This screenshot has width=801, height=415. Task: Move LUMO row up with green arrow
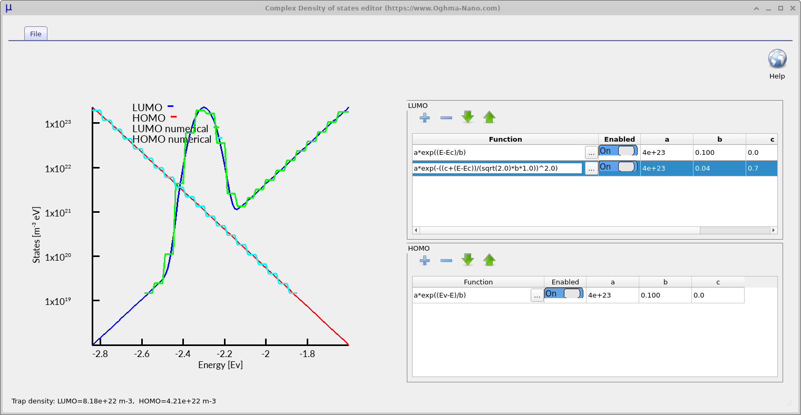(x=490, y=117)
